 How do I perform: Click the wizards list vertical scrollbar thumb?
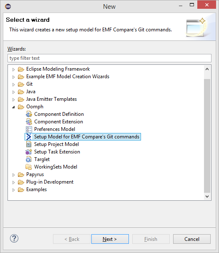click(x=207, y=135)
